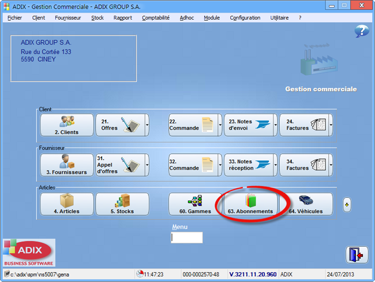The height and width of the screenshot is (282, 375).
Task: Open supplier 34. Factures invoices
Action: point(304,165)
